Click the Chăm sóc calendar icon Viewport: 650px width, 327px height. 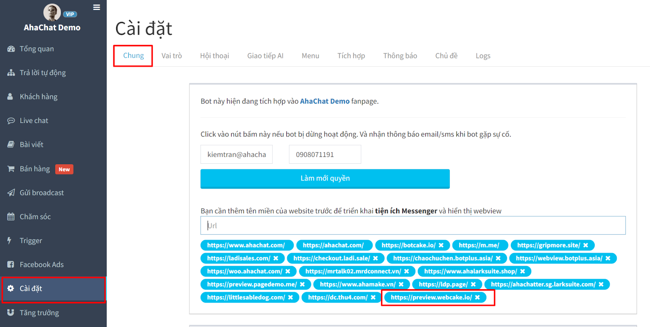click(x=11, y=217)
